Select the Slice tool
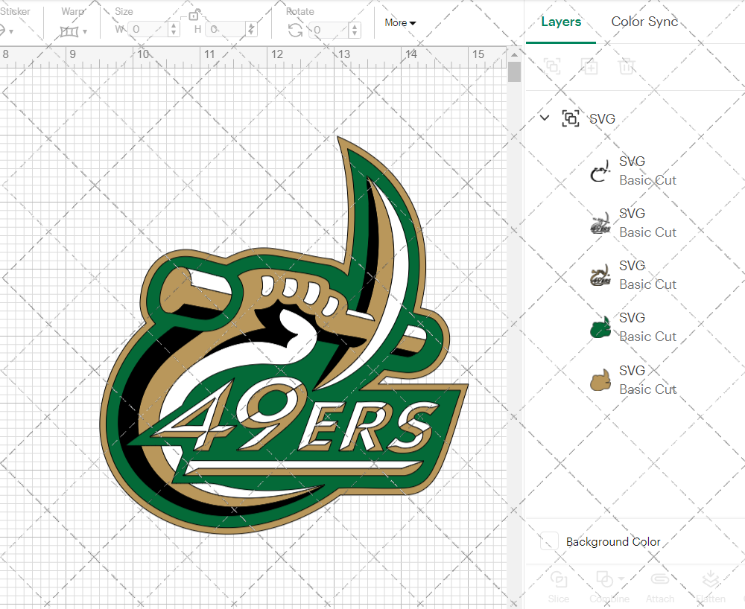The image size is (745, 609). pos(559,587)
